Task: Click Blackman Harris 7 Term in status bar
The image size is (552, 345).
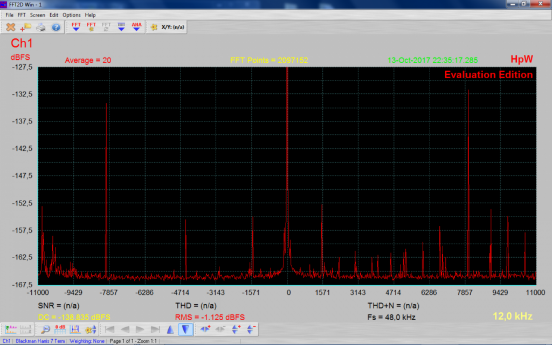Action: point(40,341)
